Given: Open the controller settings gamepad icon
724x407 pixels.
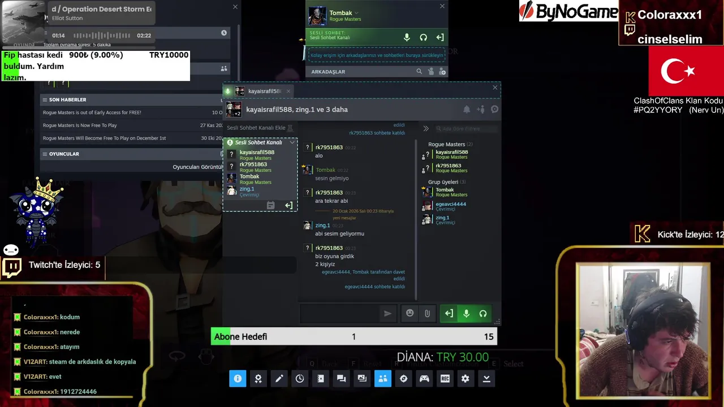Looking at the screenshot, I should coord(424,379).
